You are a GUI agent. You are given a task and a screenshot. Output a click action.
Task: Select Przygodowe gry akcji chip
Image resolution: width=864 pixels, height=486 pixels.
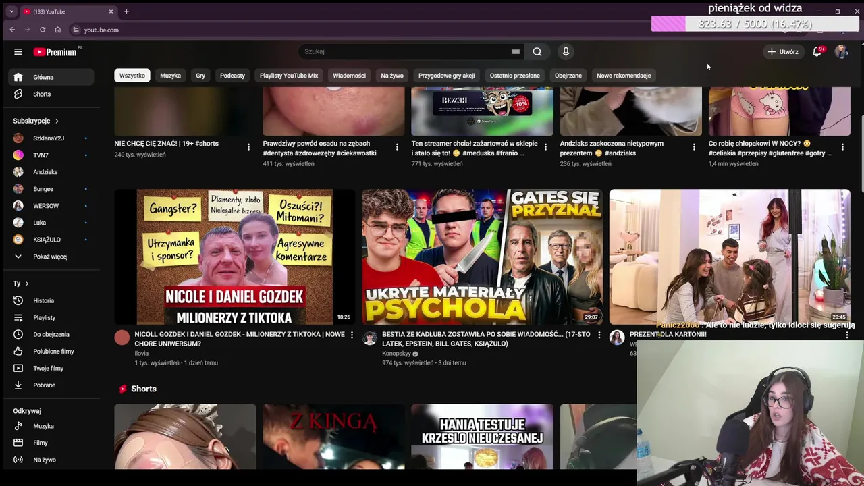click(447, 76)
